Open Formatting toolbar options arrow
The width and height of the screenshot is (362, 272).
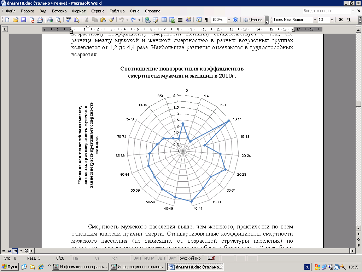coord(360,20)
